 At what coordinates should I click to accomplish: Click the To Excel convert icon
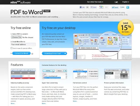(115, 41)
